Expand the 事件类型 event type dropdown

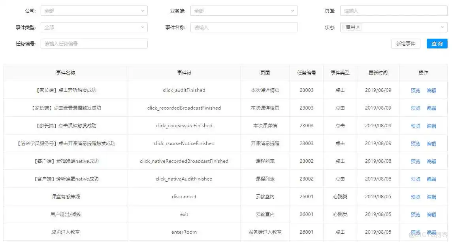pos(94,27)
